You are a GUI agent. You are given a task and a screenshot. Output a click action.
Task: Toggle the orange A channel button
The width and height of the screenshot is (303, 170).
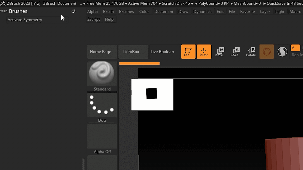(295, 48)
